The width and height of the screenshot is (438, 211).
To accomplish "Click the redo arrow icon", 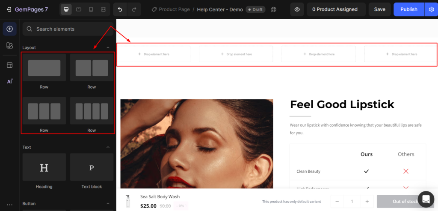I will click(134, 9).
